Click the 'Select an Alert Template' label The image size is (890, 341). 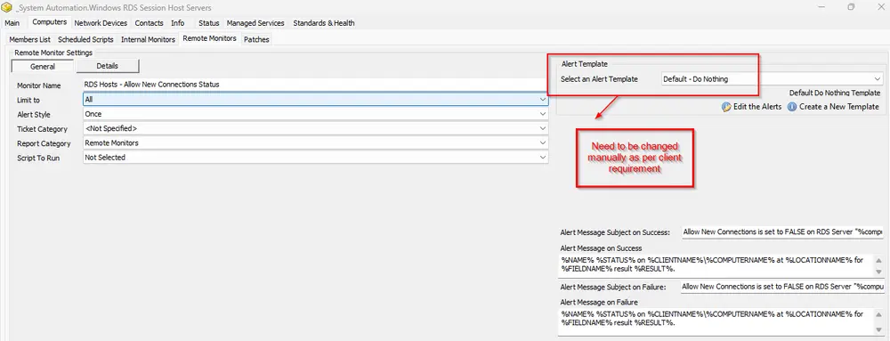coord(599,79)
